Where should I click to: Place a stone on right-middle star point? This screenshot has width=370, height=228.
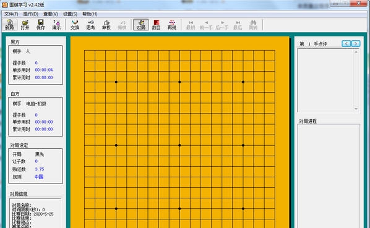coord(243,145)
